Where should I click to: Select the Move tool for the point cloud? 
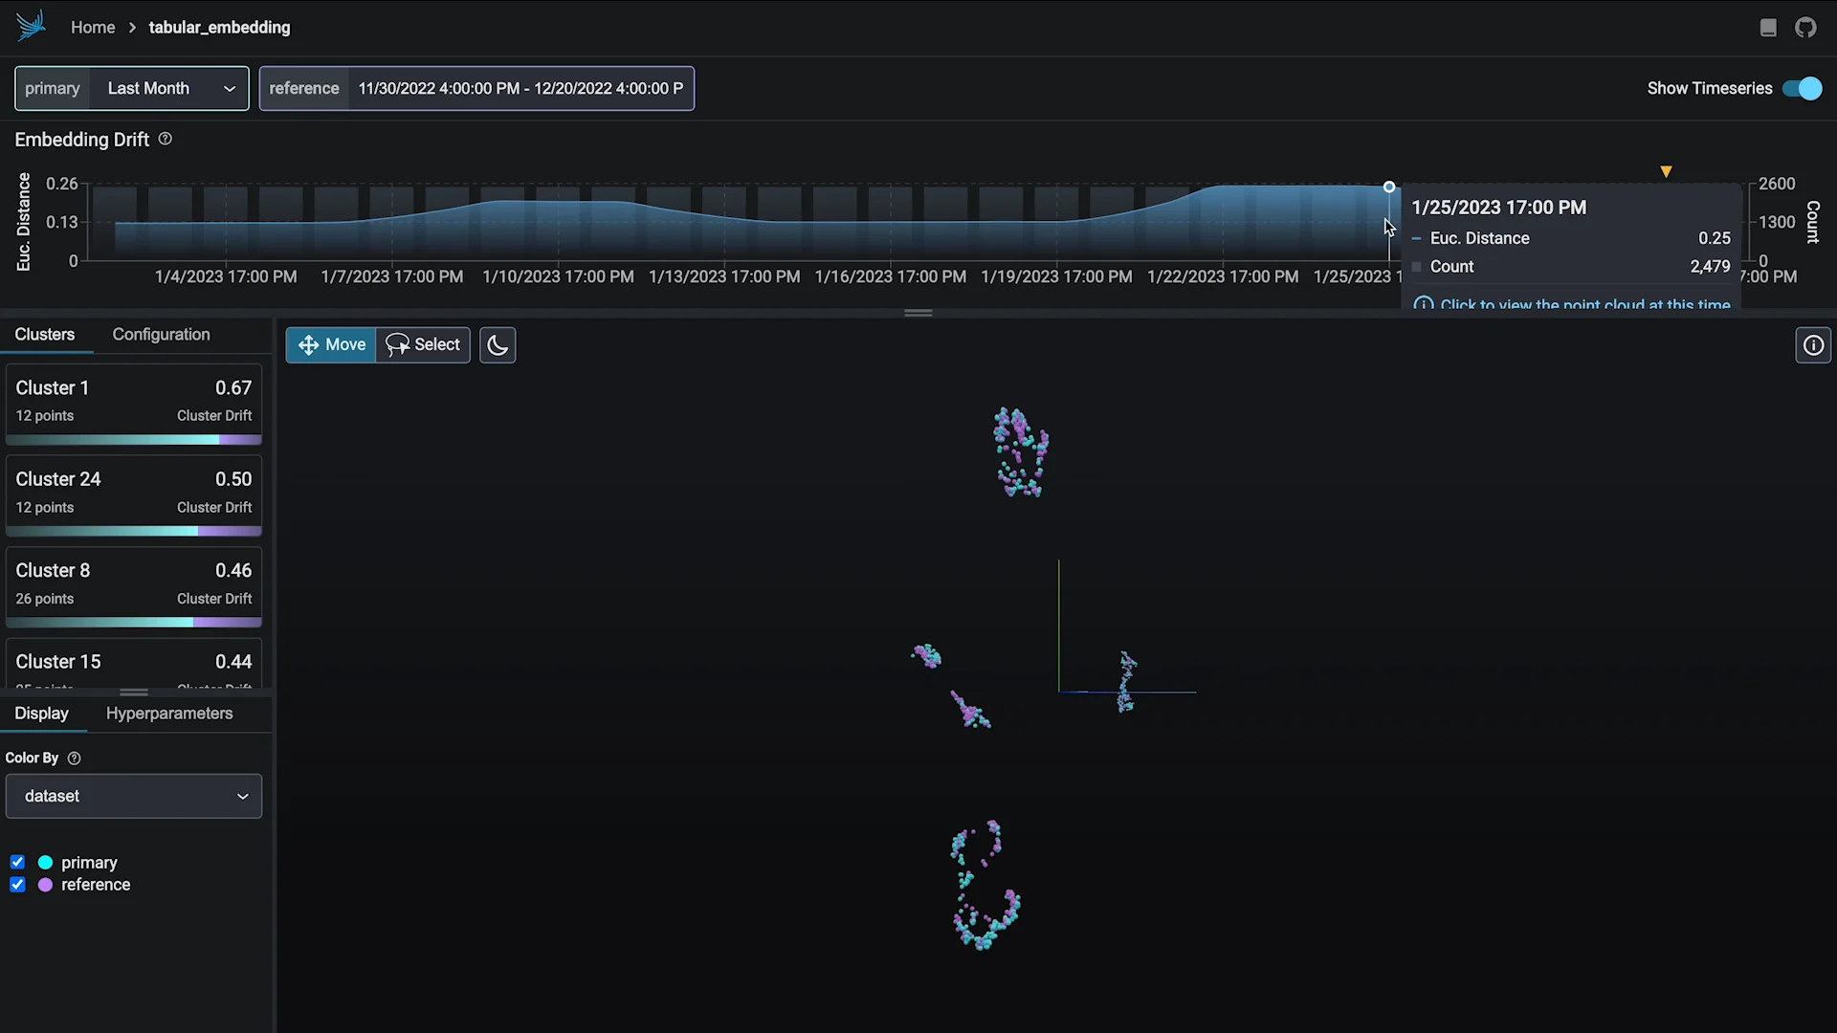pyautogui.click(x=330, y=344)
